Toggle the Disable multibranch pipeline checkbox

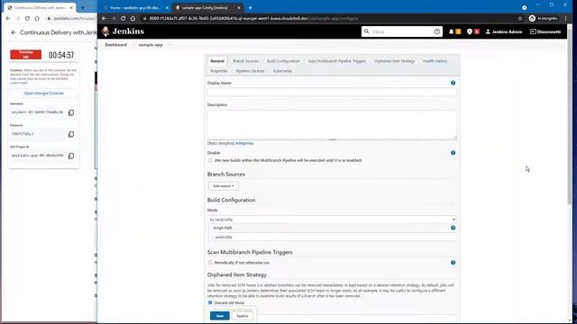[x=210, y=160]
